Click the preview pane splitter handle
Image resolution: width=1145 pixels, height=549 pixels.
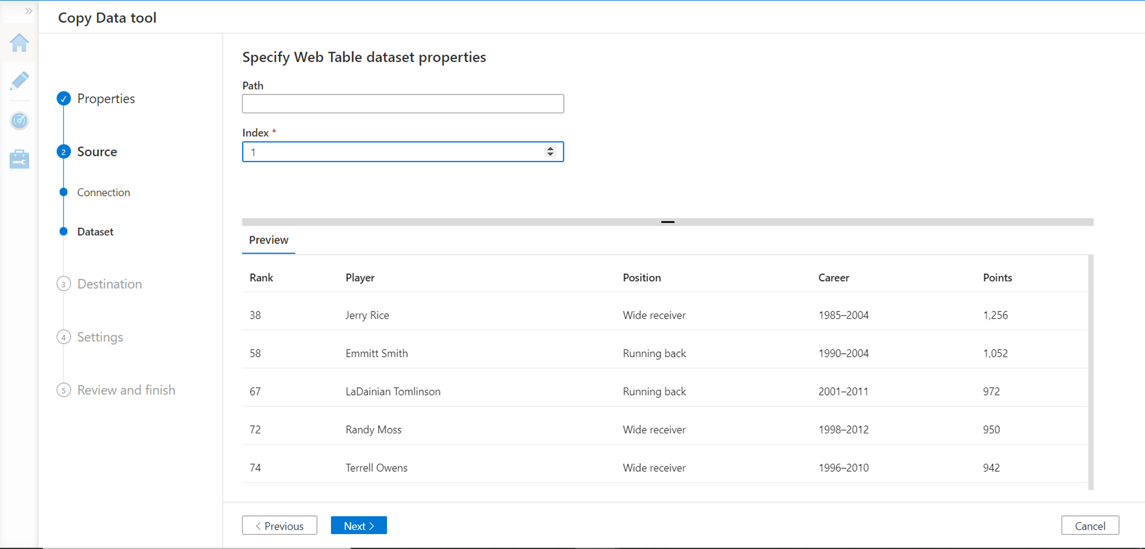[668, 222]
